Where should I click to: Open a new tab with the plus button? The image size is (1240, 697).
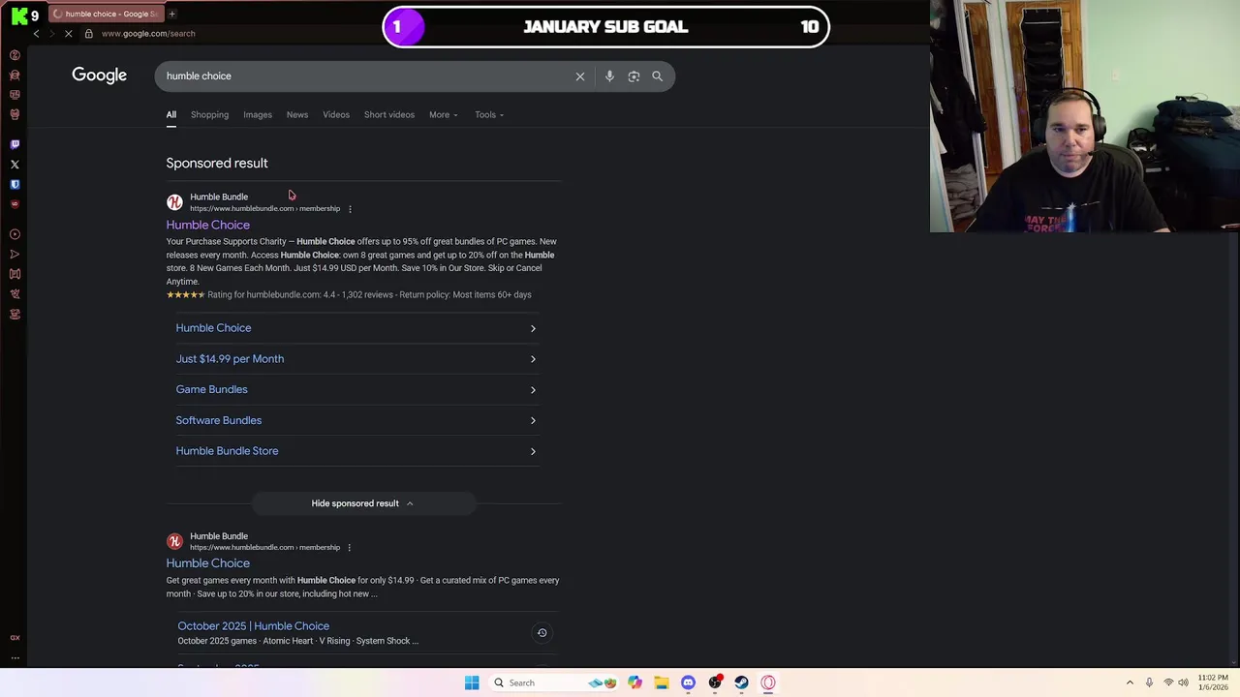point(171,14)
